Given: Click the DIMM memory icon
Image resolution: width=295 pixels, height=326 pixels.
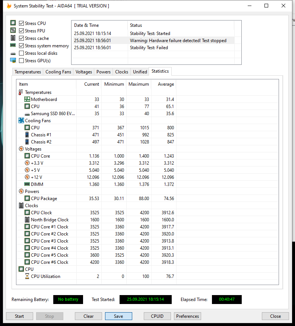Looking at the screenshot, I should (27, 184).
